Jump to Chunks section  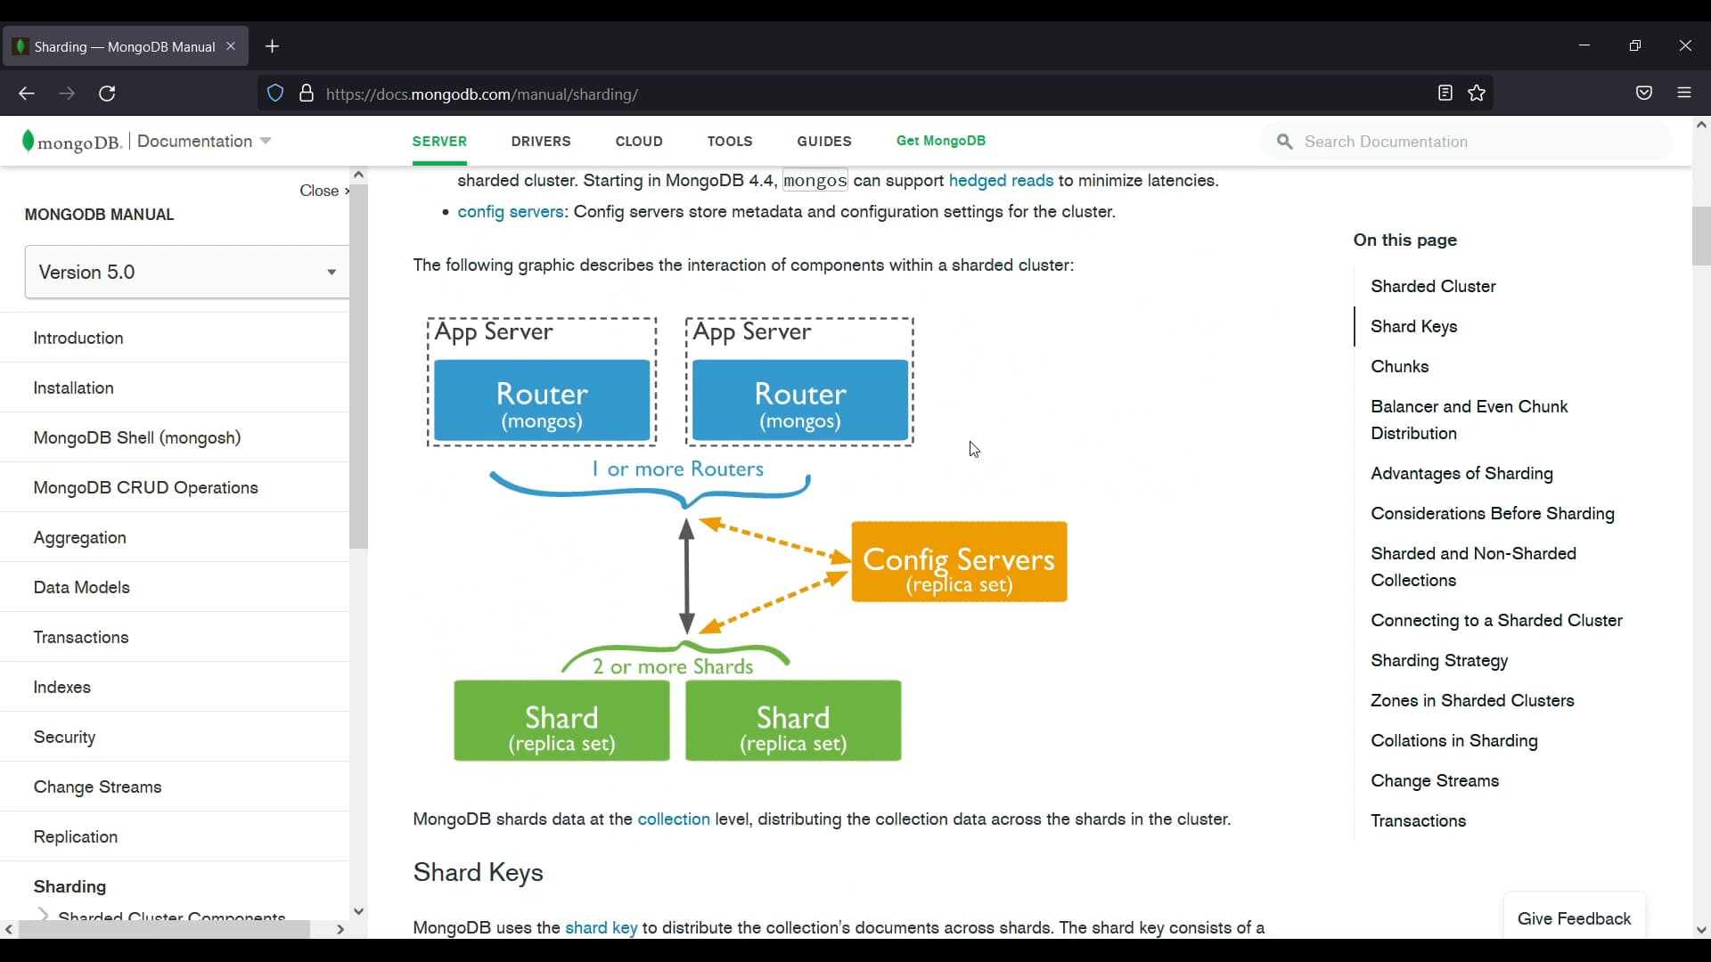[1399, 366]
